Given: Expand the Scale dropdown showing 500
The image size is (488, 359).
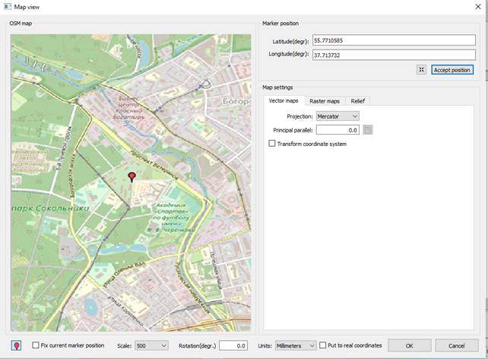Looking at the screenshot, I should [151, 345].
